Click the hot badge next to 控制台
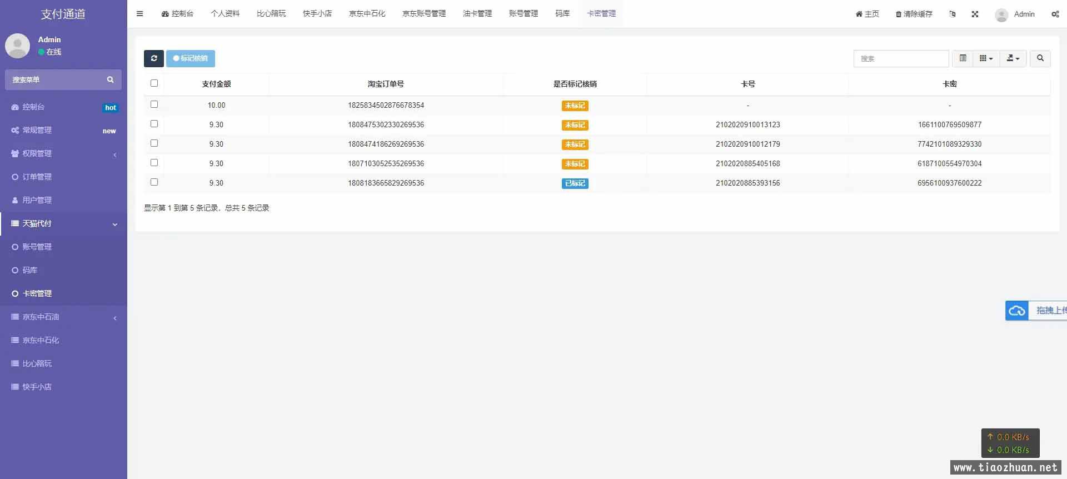The height and width of the screenshot is (479, 1067). point(111,108)
